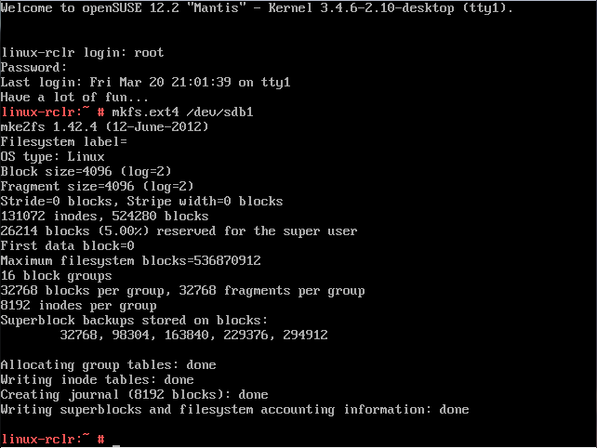Click the last red linux-rclr prompt

(x=45, y=439)
